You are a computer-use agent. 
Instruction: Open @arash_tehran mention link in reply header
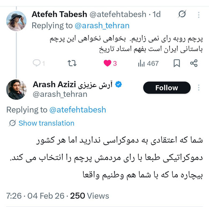point(102,25)
